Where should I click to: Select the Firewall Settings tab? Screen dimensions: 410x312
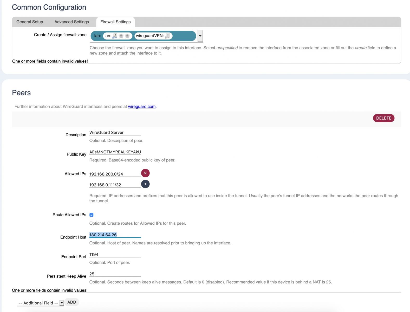(x=115, y=22)
